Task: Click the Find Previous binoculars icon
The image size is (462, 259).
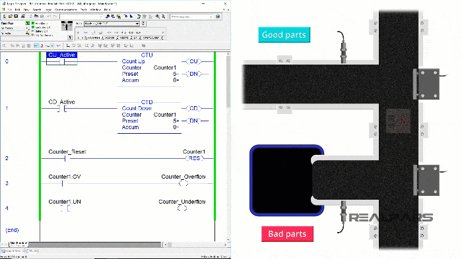Action: [x=108, y=16]
